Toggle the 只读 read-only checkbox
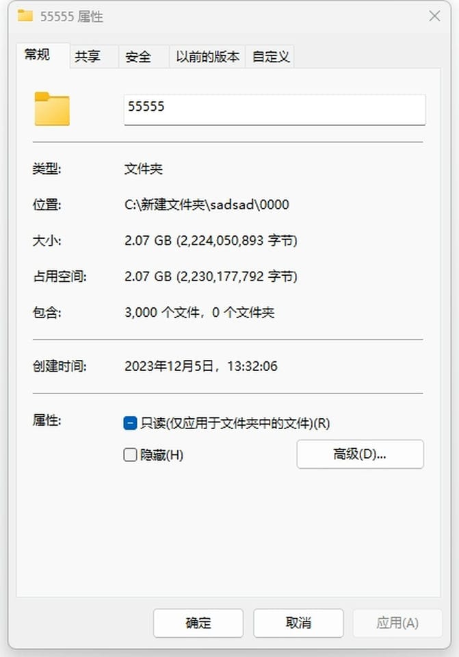The height and width of the screenshot is (657, 459). [130, 423]
